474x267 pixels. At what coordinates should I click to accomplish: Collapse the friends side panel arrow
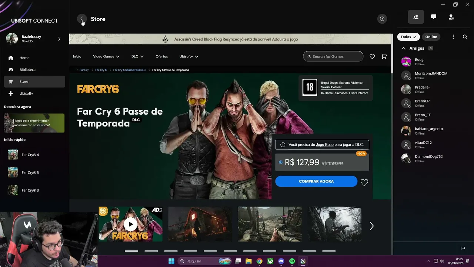click(463, 248)
